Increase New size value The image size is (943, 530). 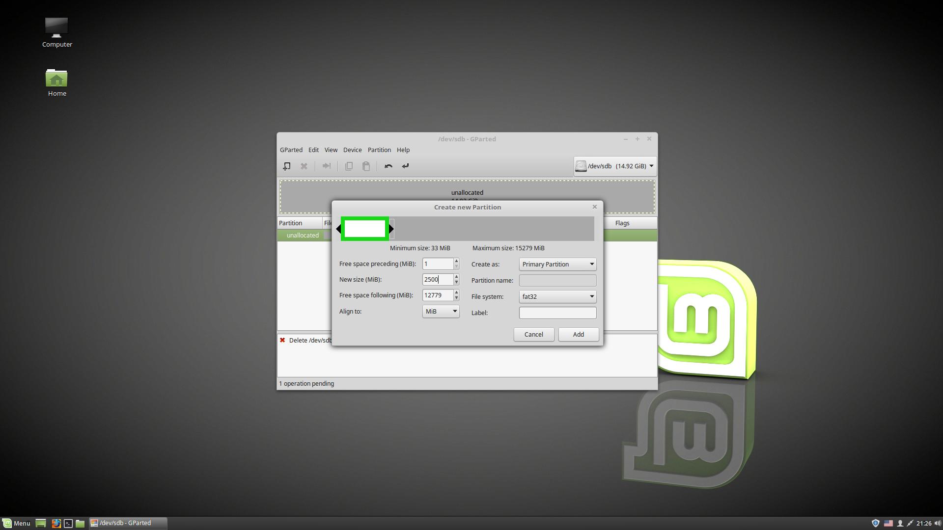[x=456, y=277]
